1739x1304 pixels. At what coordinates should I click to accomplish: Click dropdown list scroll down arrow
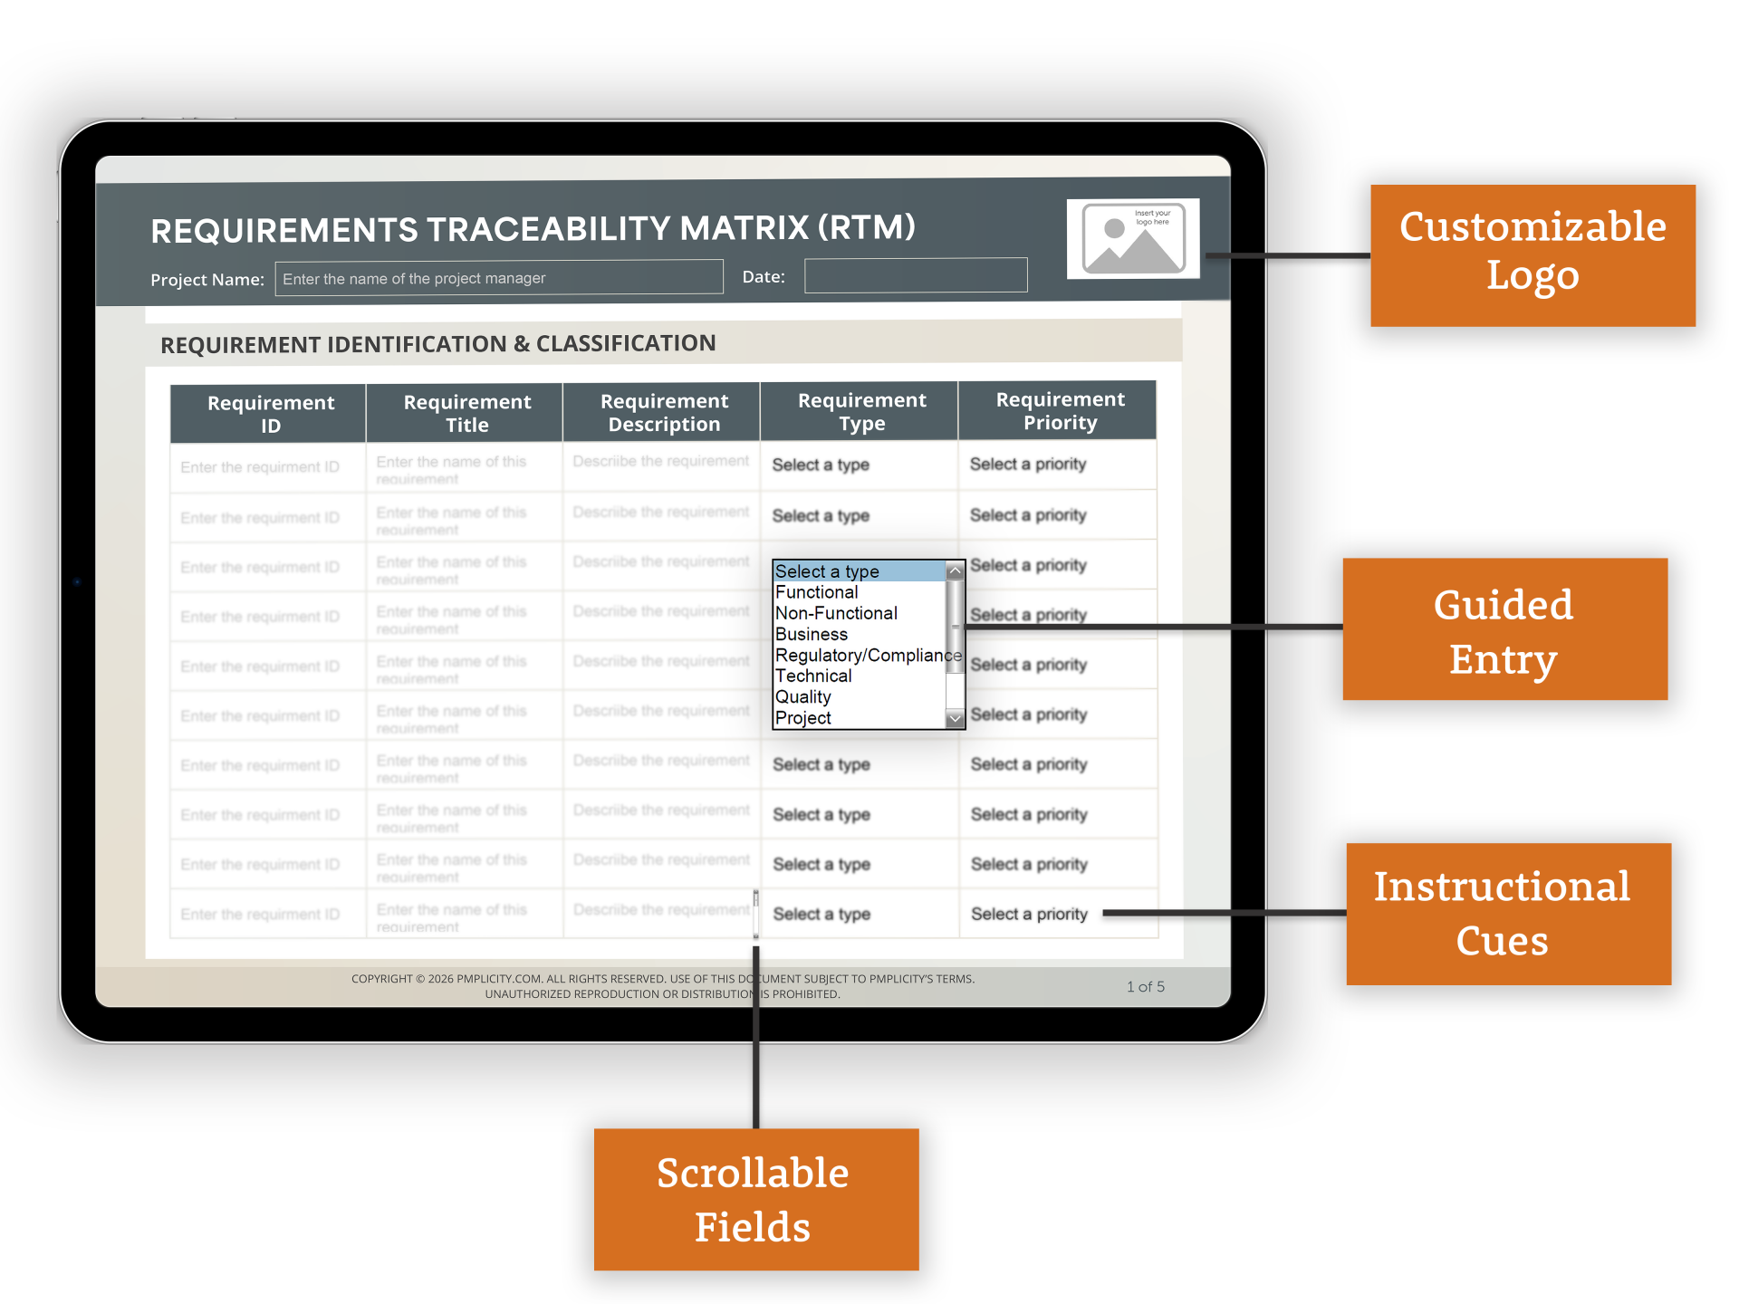coord(955,719)
